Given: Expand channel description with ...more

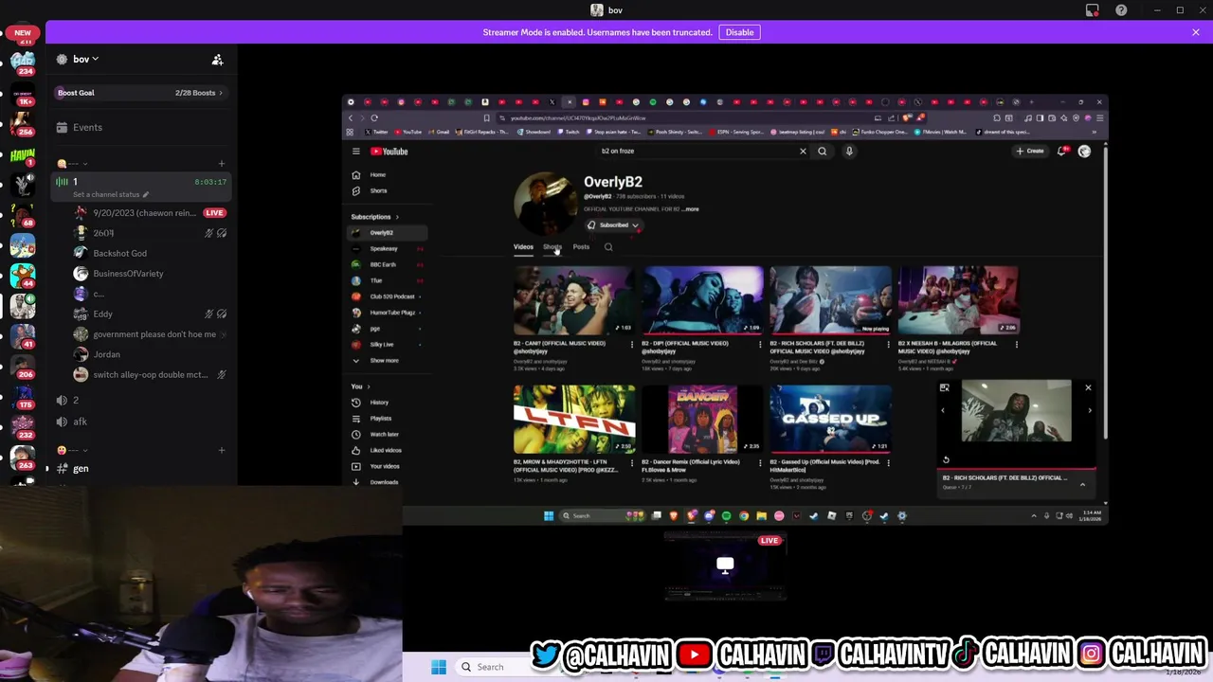Looking at the screenshot, I should tap(691, 209).
